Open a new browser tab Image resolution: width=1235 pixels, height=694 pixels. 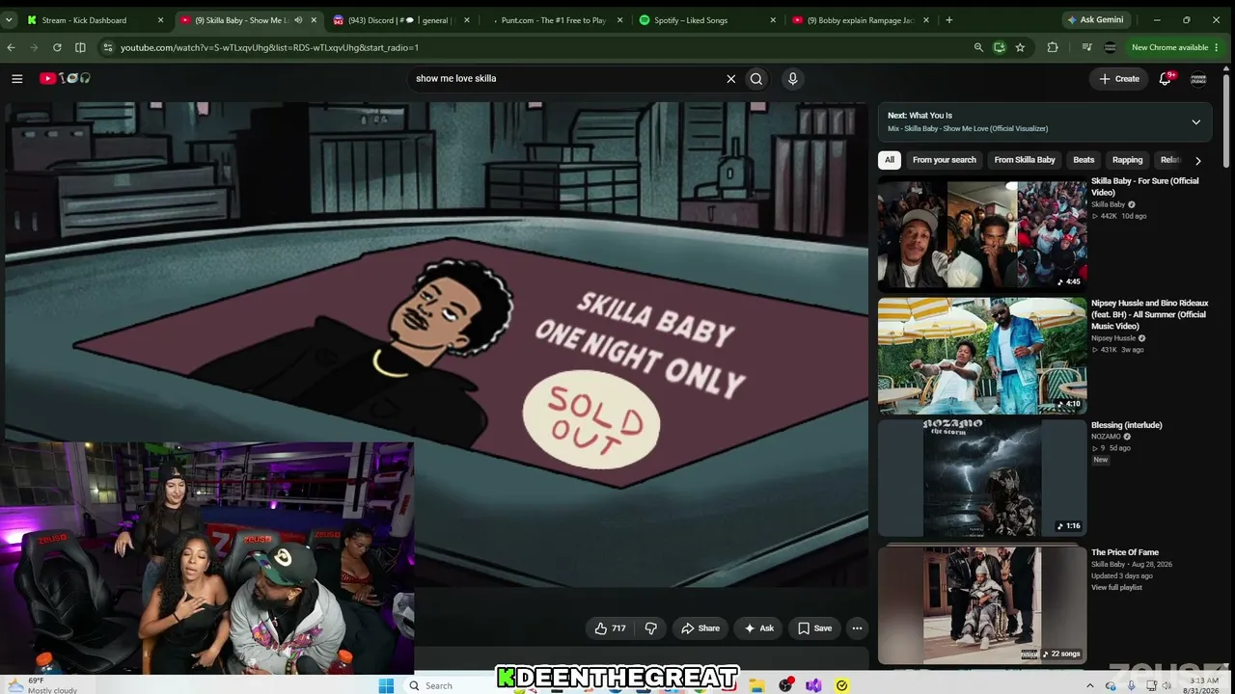point(949,20)
